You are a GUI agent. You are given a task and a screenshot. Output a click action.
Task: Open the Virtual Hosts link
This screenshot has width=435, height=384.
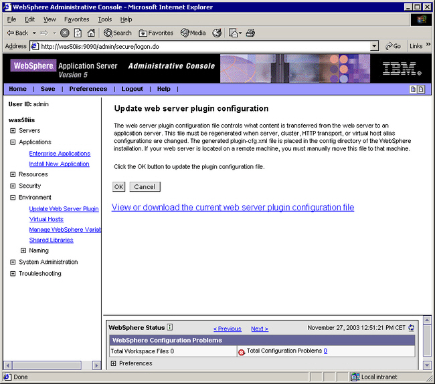pyautogui.click(x=46, y=219)
